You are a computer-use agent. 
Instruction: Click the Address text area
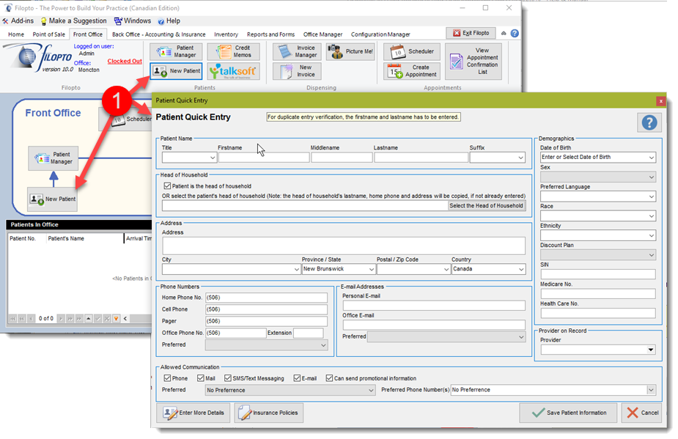[344, 246]
